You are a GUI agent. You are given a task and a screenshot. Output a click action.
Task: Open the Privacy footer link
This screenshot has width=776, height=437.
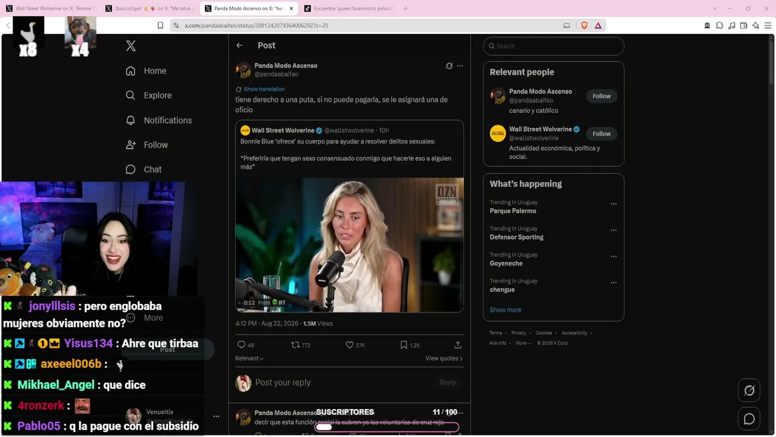[519, 333]
